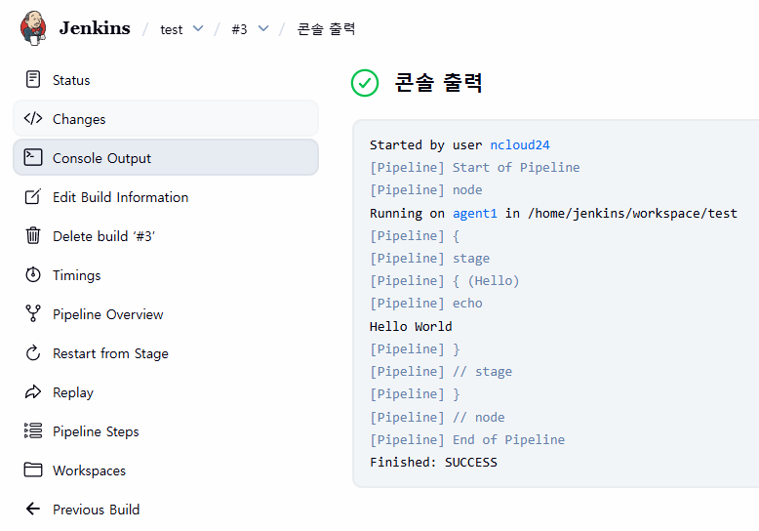The height and width of the screenshot is (531, 759).
Task: Click the Workspaces folder icon
Action: (33, 470)
